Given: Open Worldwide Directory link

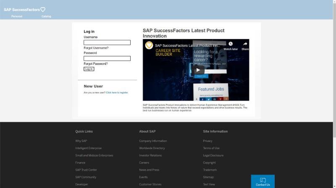Looking at the screenshot, I should pos(152,148).
